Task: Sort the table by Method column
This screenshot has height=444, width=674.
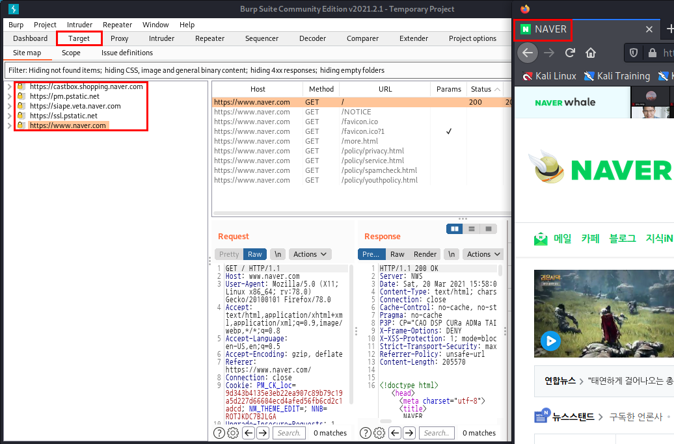Action: tap(321, 89)
